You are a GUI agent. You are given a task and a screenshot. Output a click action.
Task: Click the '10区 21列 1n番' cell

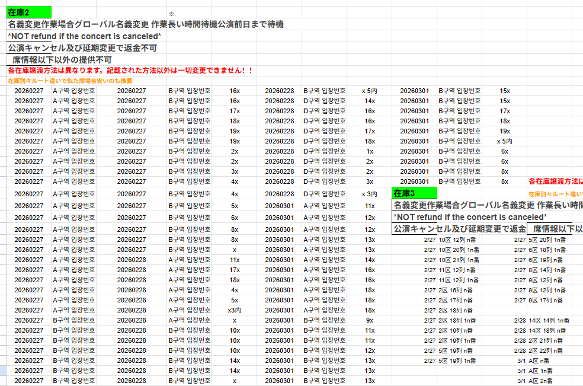tap(459, 260)
